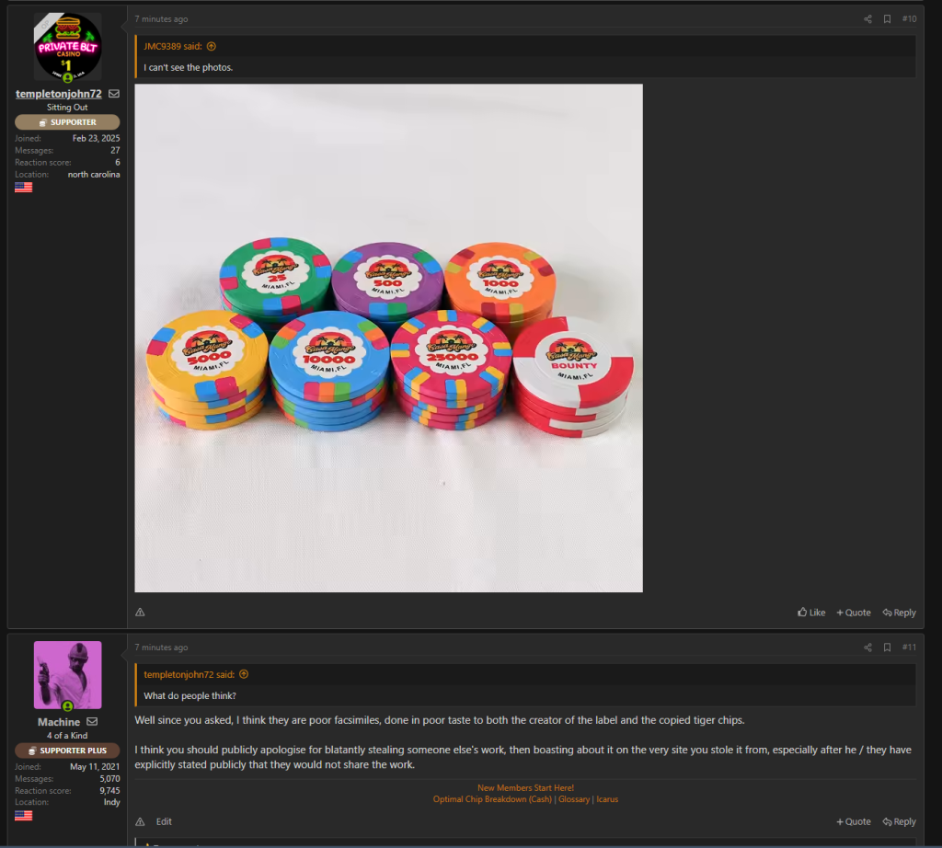Click 'What do people think?' quoted text

(x=190, y=695)
